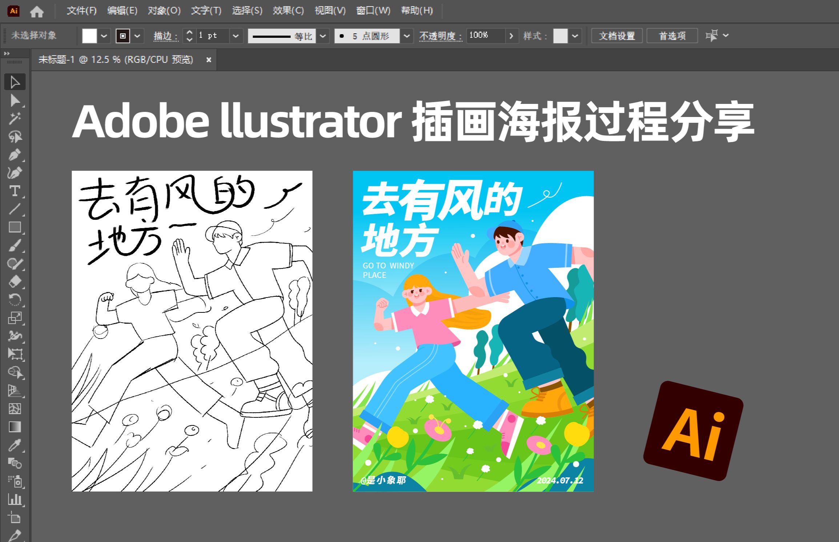Click the 文档设置 button

[x=617, y=36]
